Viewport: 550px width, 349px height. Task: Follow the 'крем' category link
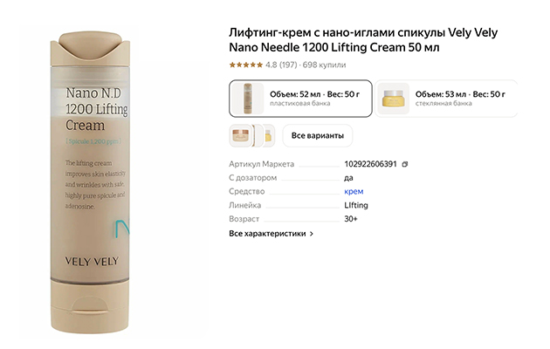[x=354, y=191]
